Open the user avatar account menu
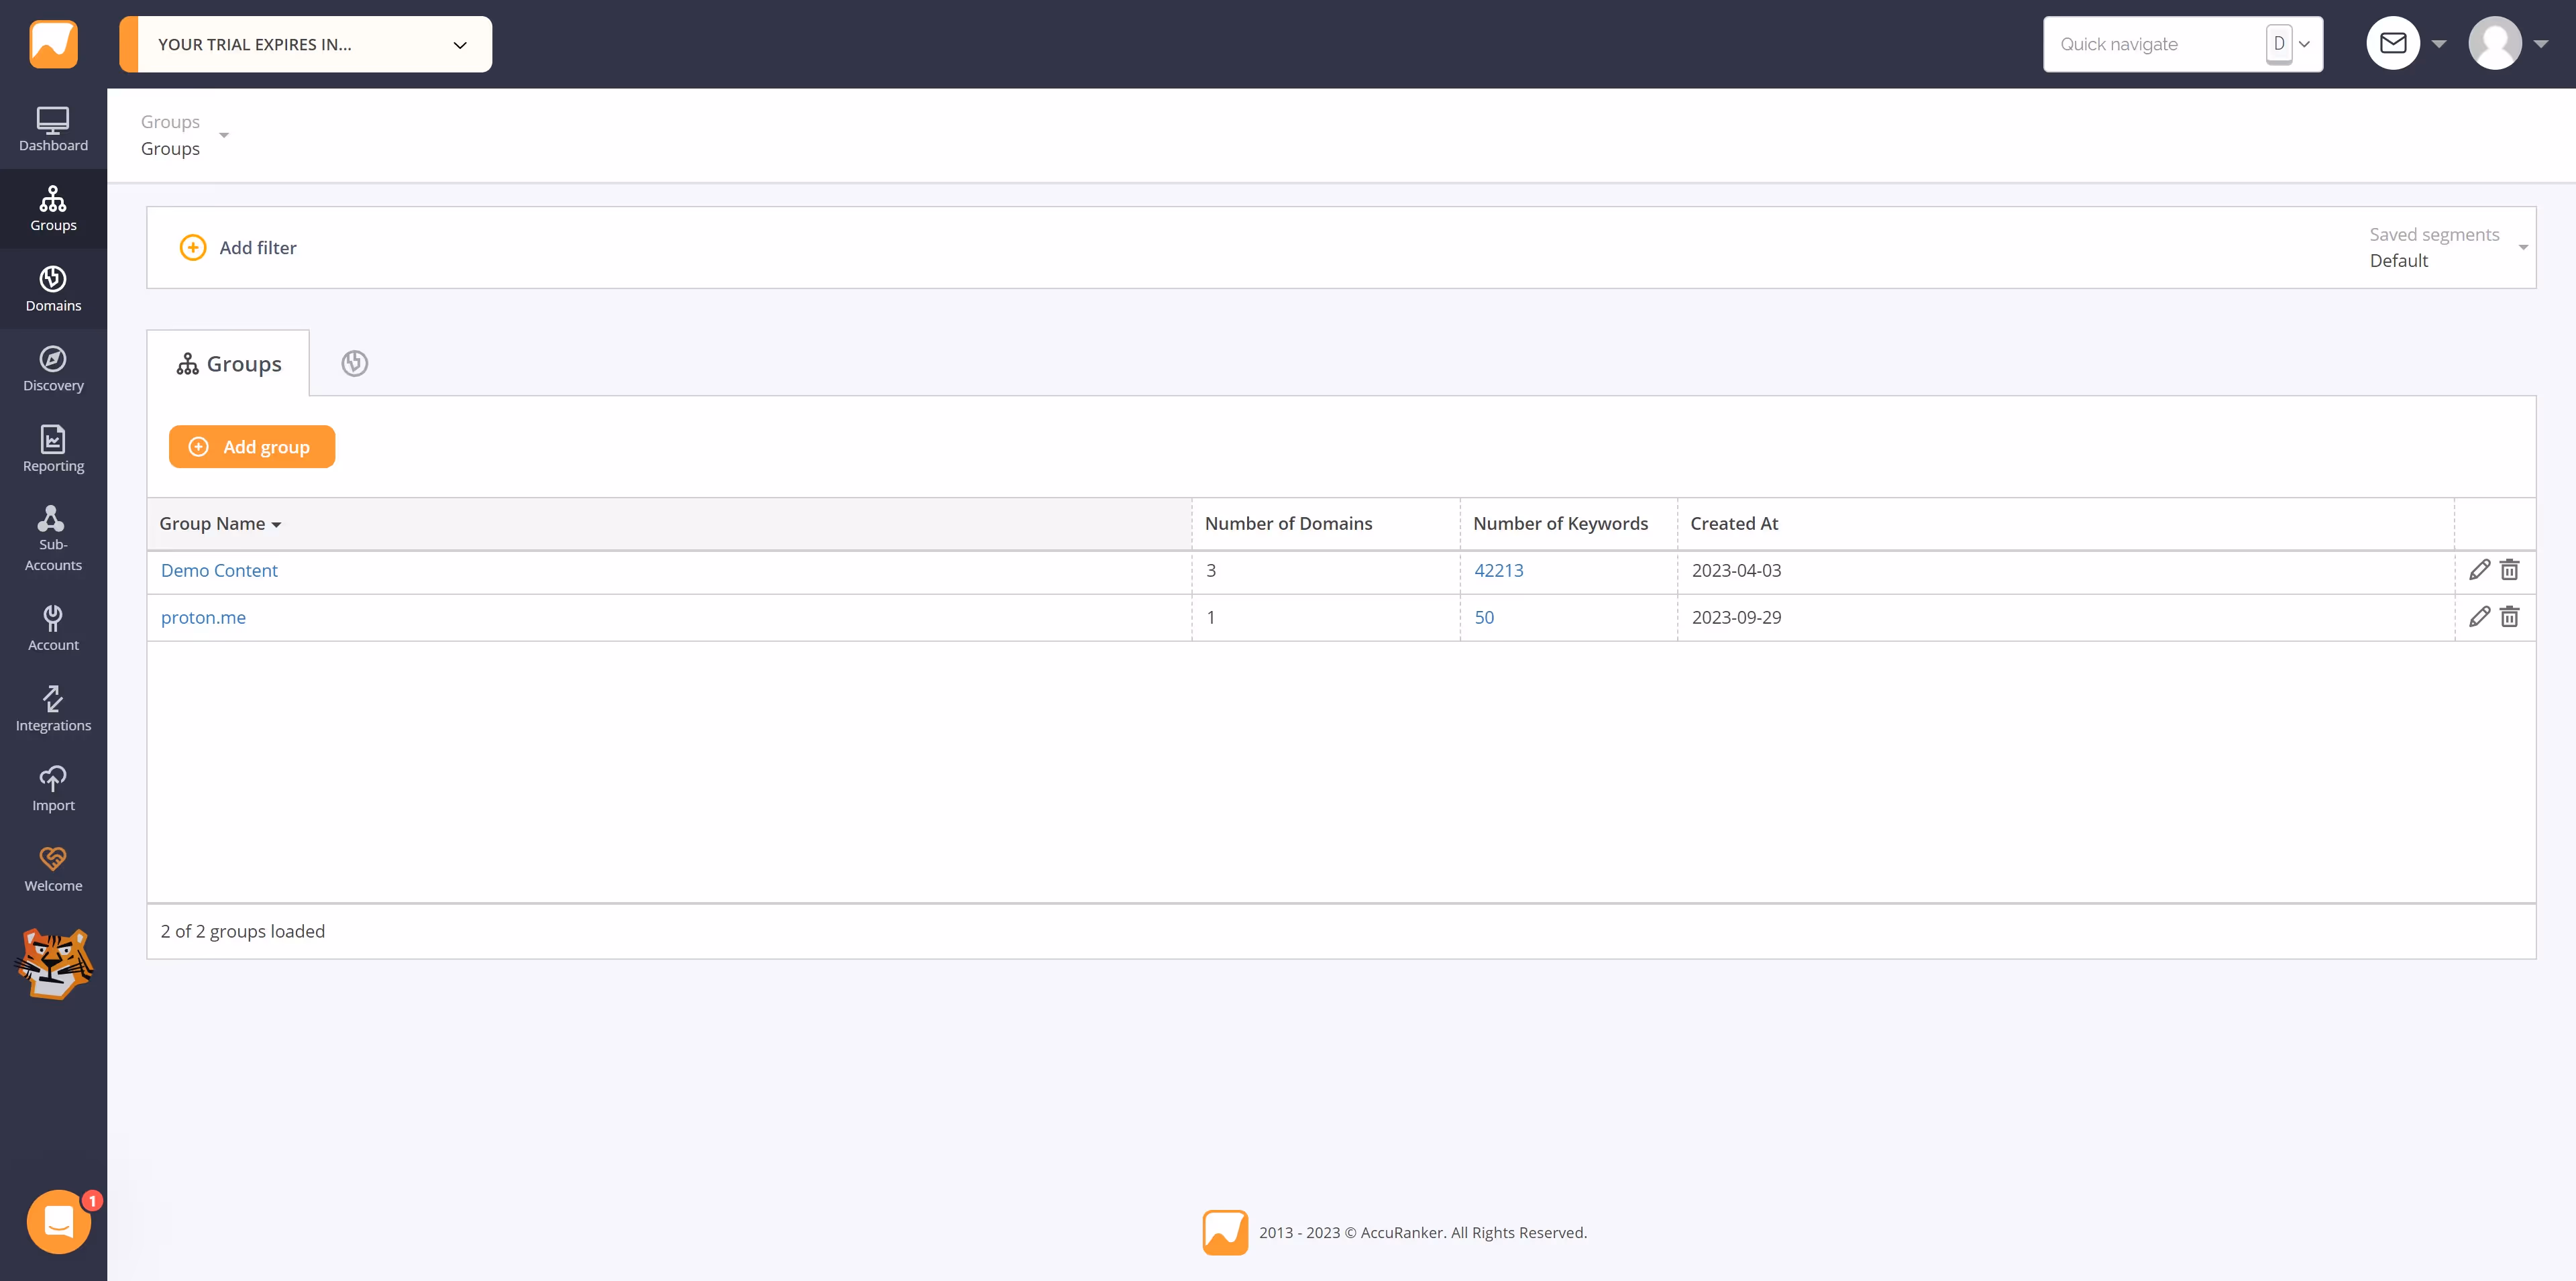 pos(2495,44)
